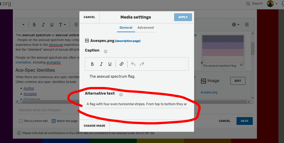The height and width of the screenshot is (143, 284).
Task: Click the horizontal scrollbar right arrow
Action: [249, 102]
